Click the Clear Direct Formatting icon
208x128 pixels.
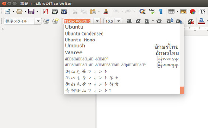(x=191, y=21)
